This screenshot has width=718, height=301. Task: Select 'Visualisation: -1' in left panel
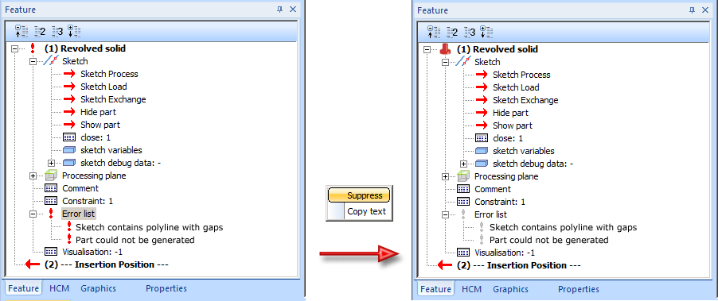click(92, 252)
